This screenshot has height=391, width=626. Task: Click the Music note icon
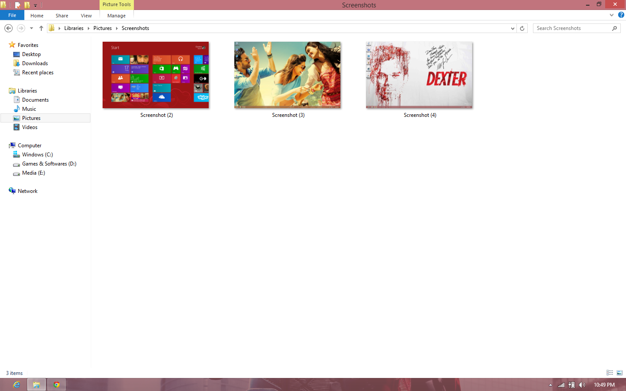pyautogui.click(x=17, y=109)
